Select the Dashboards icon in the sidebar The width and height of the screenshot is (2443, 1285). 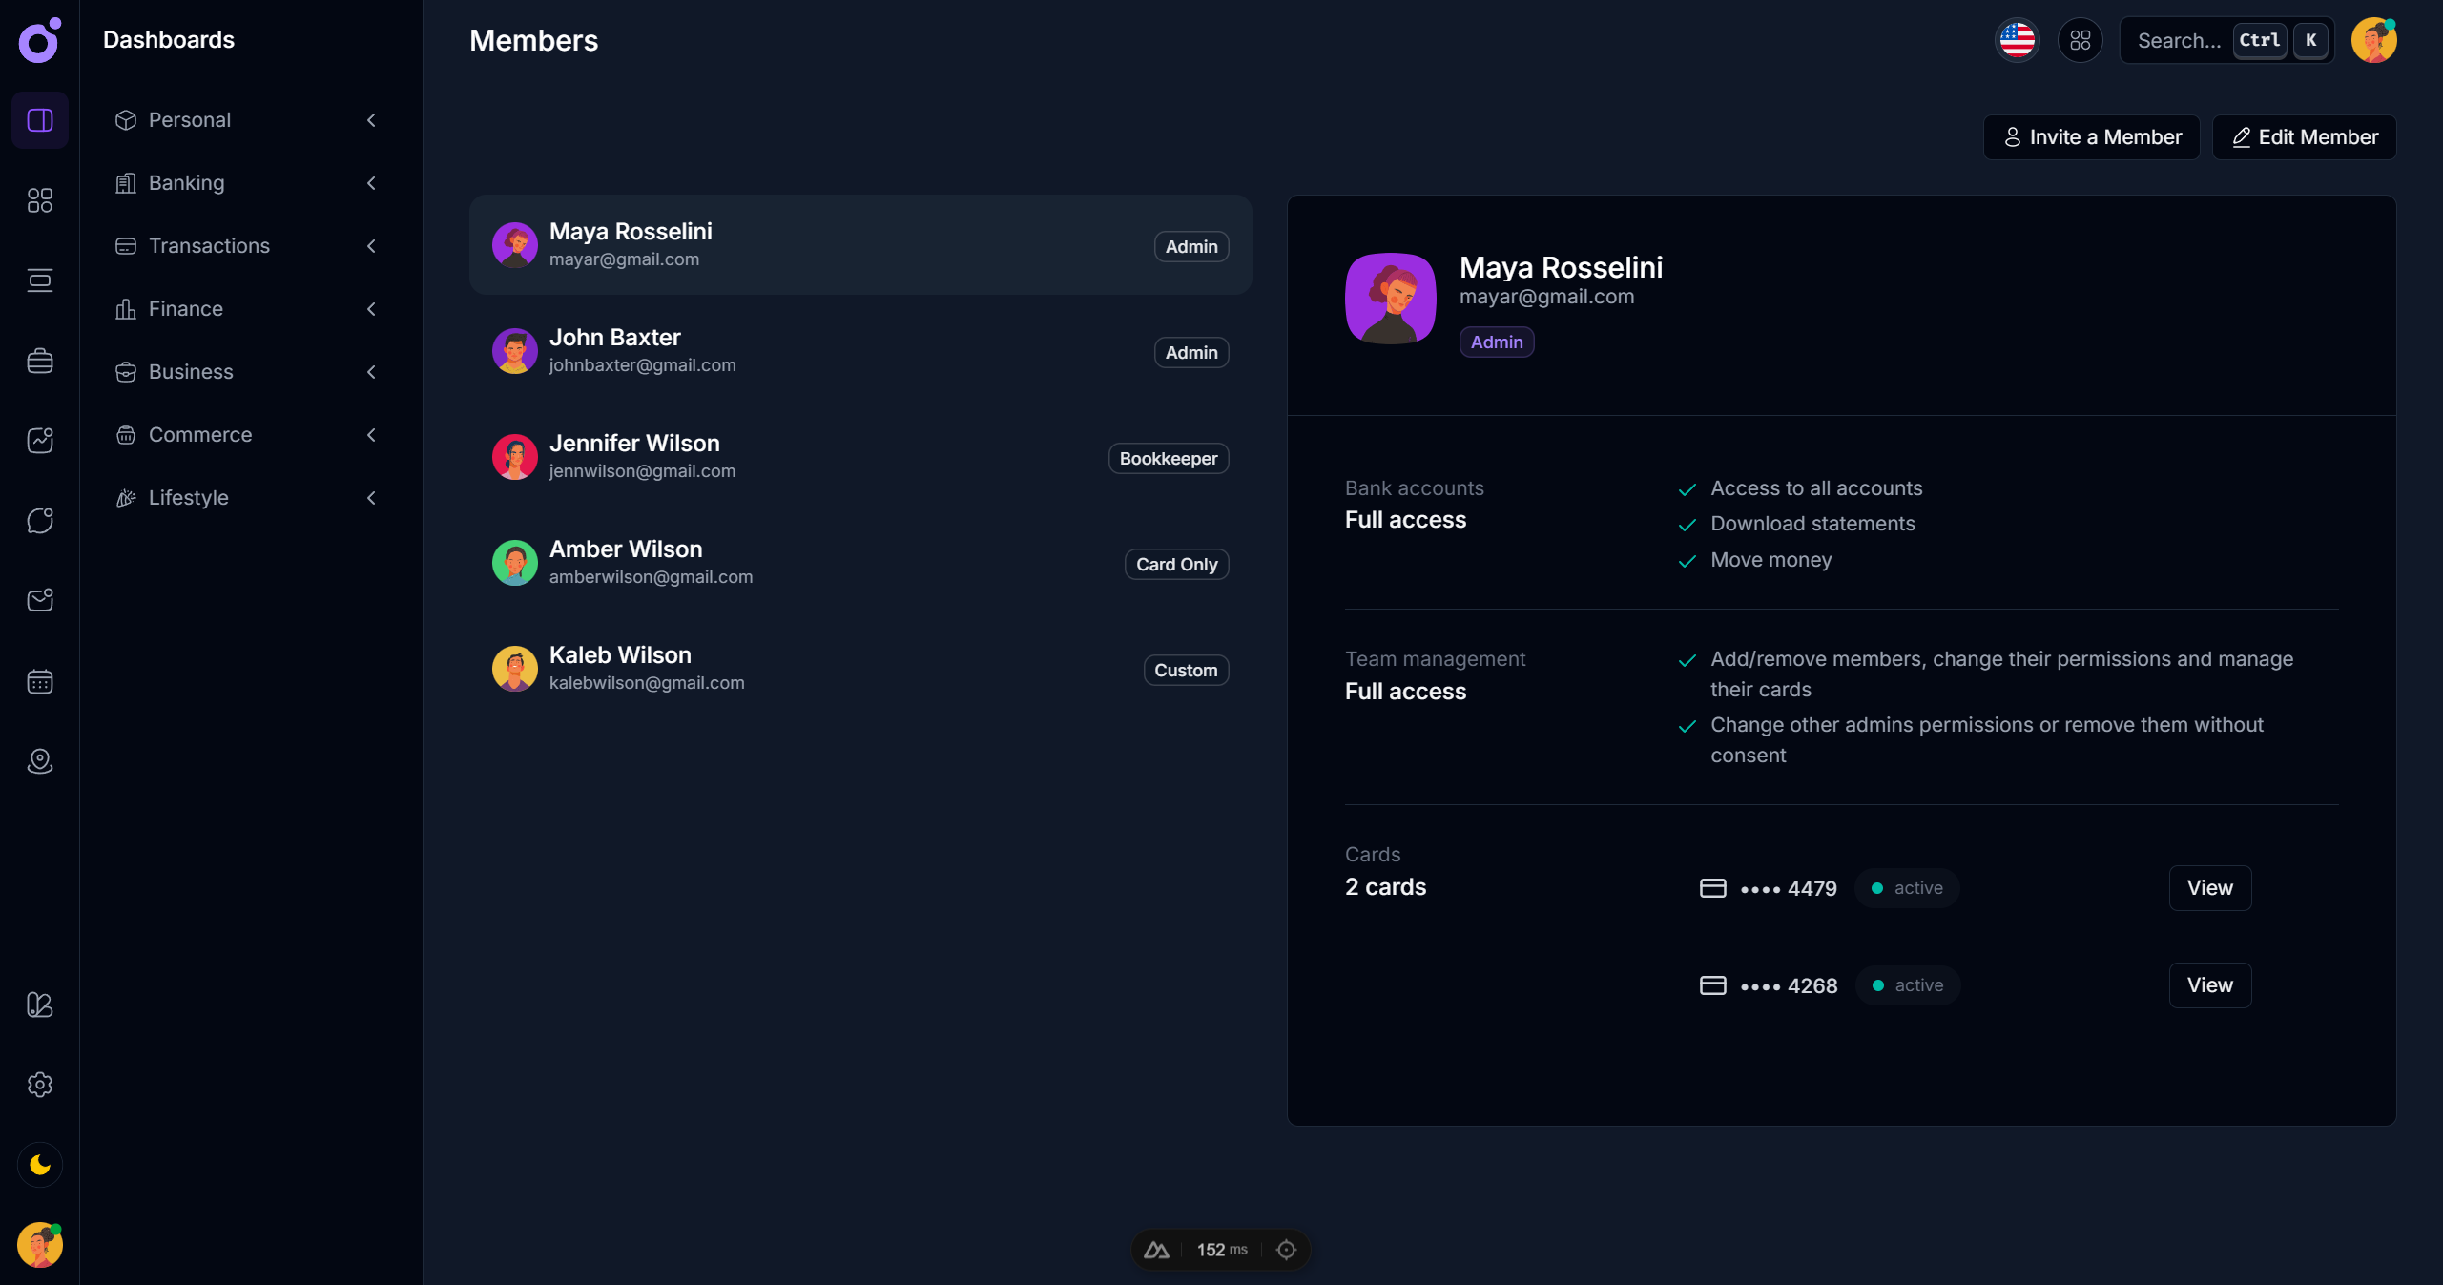40,120
